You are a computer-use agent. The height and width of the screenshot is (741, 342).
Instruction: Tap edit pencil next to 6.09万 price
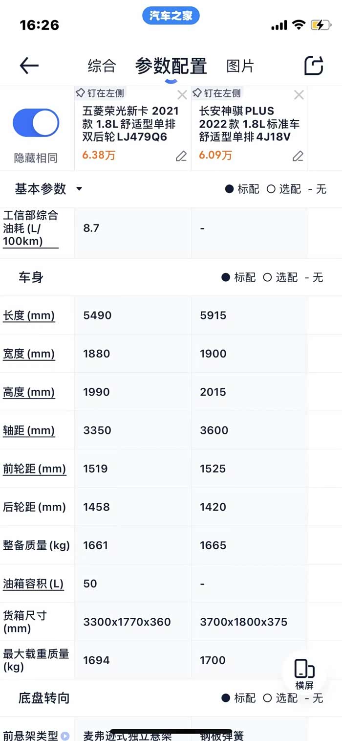click(298, 156)
